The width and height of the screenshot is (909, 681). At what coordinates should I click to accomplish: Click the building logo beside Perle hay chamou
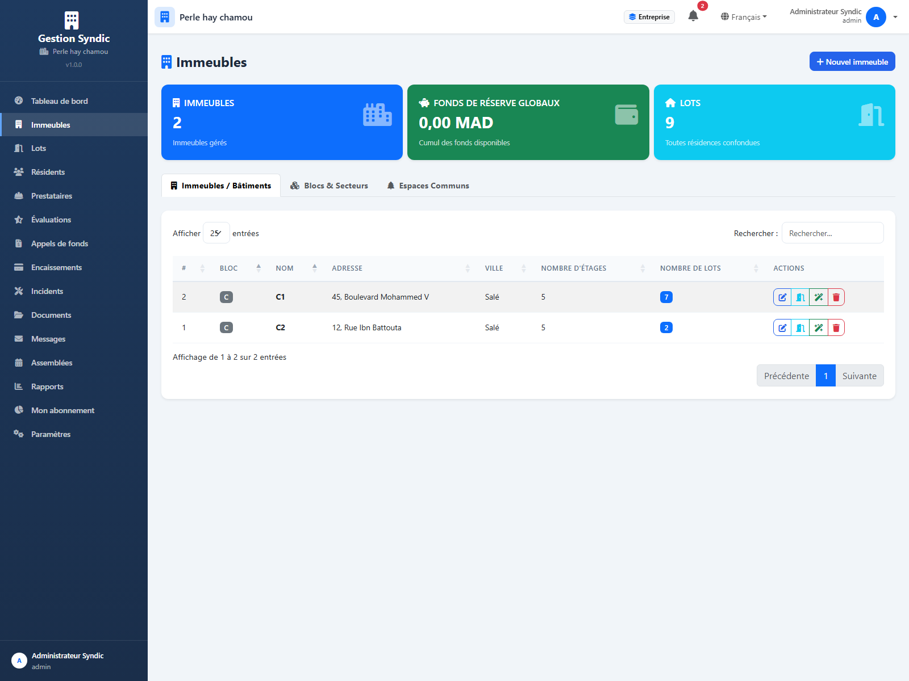click(165, 17)
